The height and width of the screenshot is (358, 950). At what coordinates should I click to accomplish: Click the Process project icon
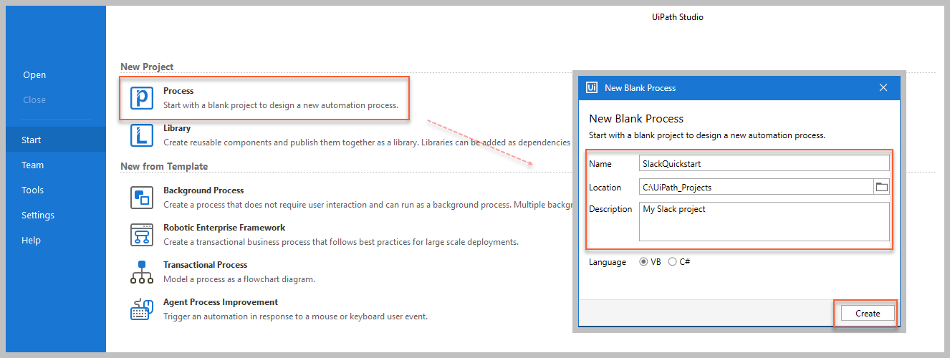click(142, 98)
